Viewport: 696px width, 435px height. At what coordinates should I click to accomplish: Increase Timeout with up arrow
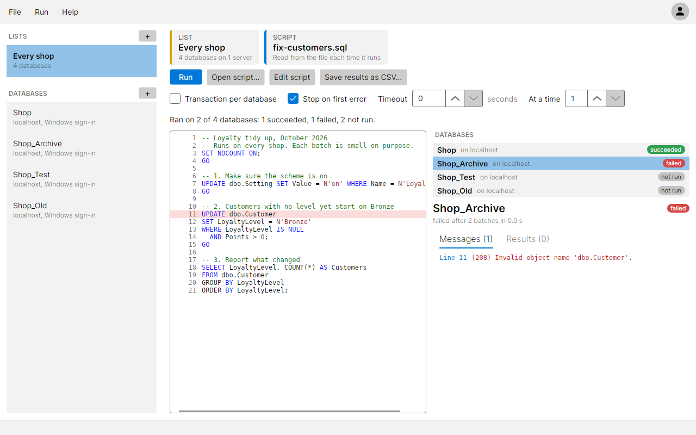point(455,98)
